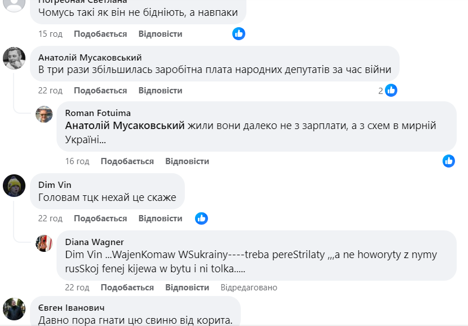The image size is (468, 326).
Task: Open the Відредаговано edit history link
Action: [x=249, y=288]
